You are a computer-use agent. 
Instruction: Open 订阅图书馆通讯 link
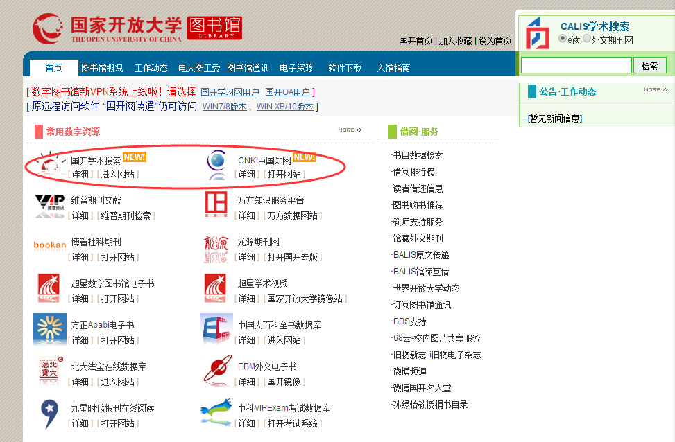pos(422,306)
